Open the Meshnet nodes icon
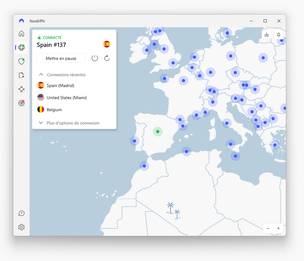The image size is (304, 261). 21,89
